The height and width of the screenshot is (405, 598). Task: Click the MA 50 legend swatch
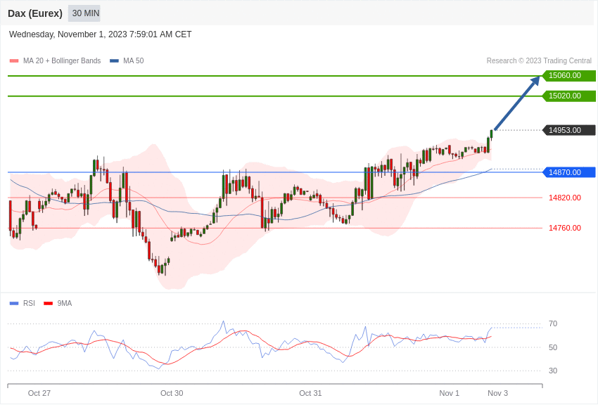point(114,61)
